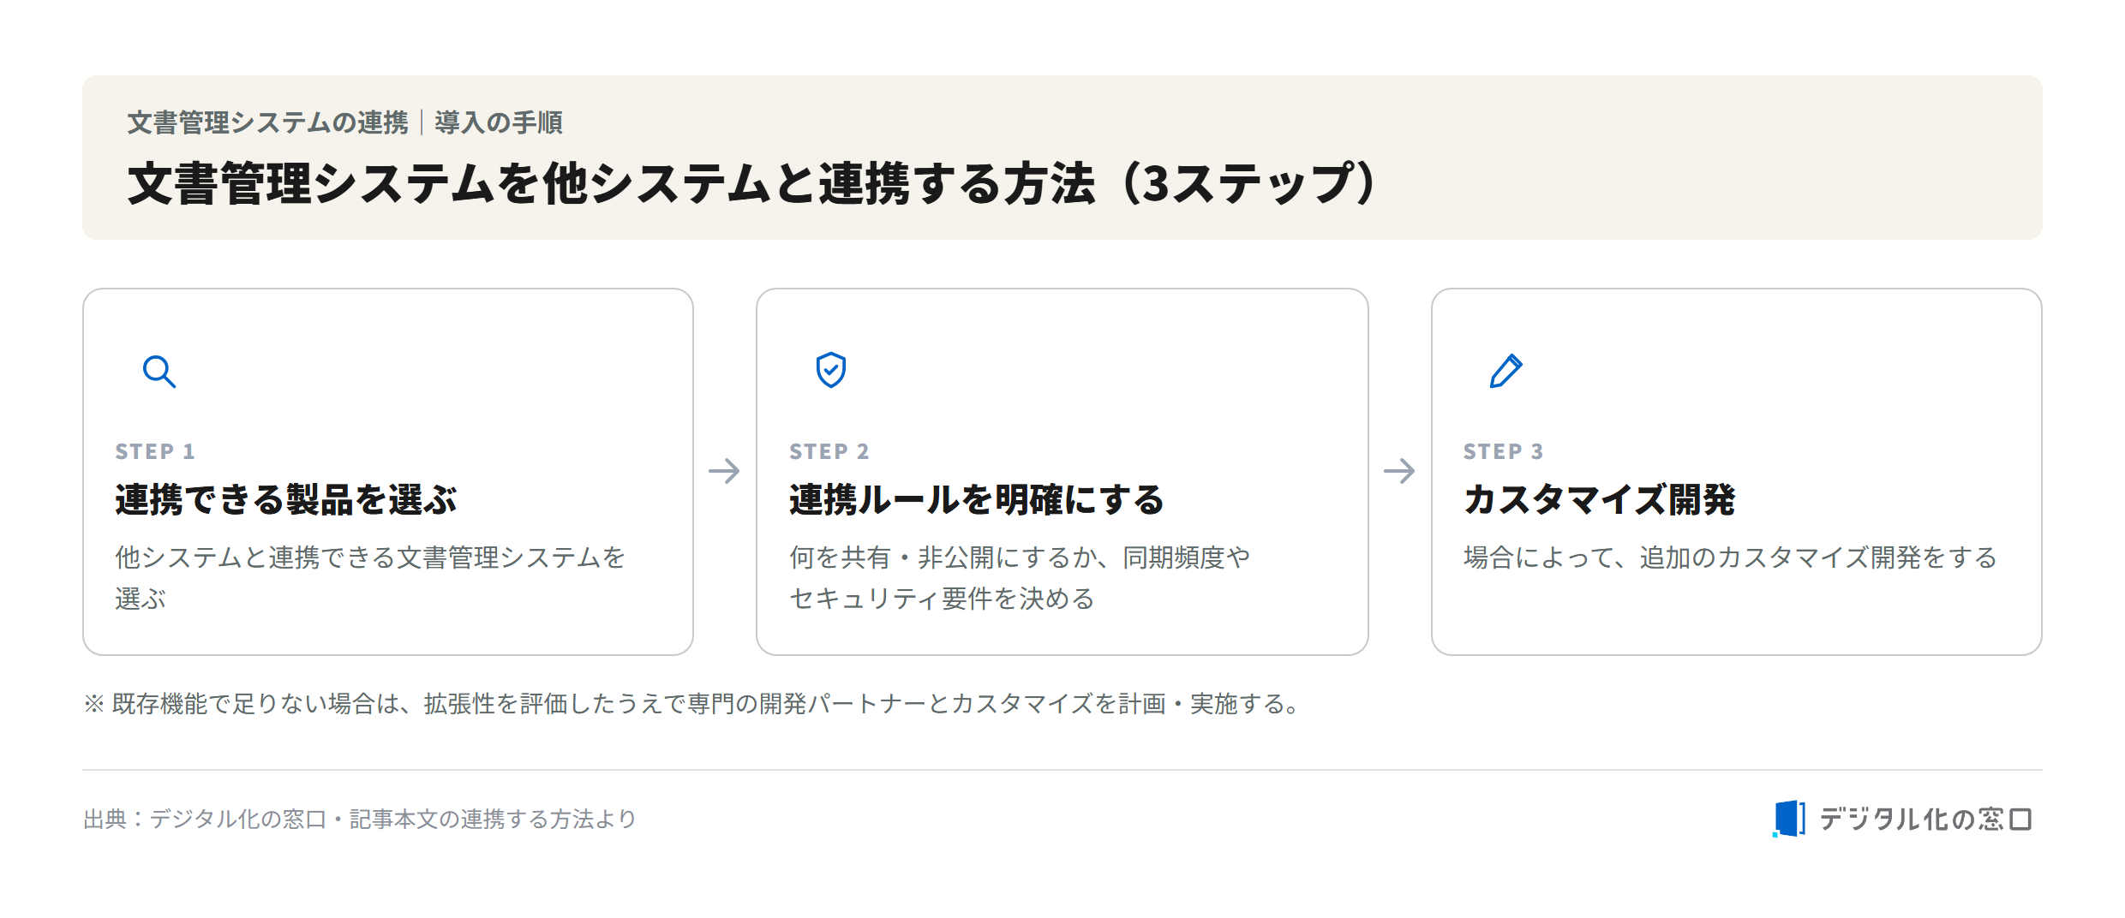Click the arrow between Step 1 and Step 2

724,471
